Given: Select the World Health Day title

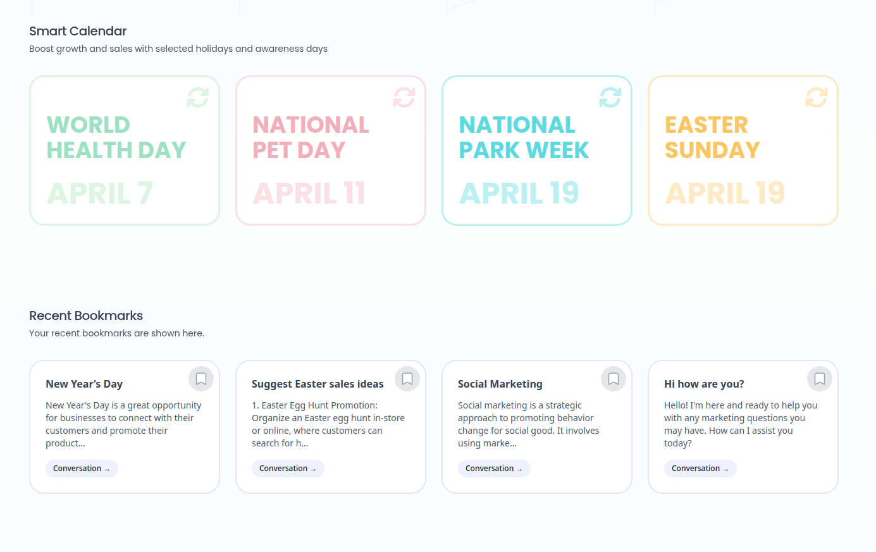Looking at the screenshot, I should click(x=116, y=137).
